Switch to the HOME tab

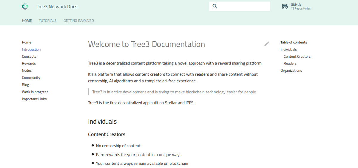coord(27,21)
